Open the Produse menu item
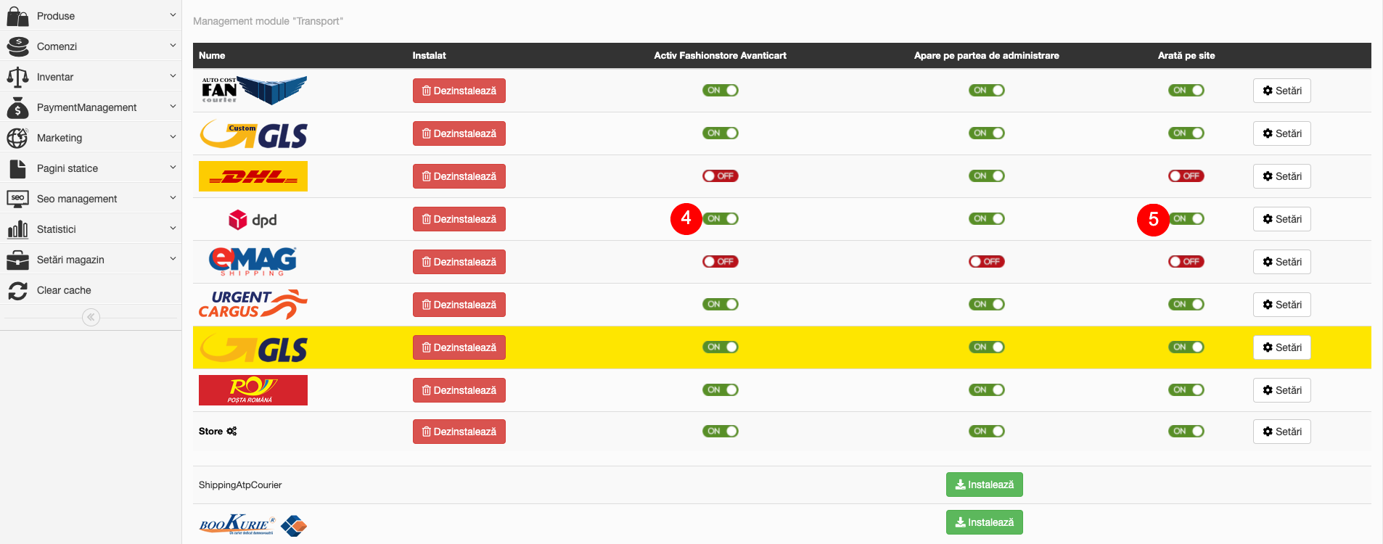 click(x=91, y=16)
